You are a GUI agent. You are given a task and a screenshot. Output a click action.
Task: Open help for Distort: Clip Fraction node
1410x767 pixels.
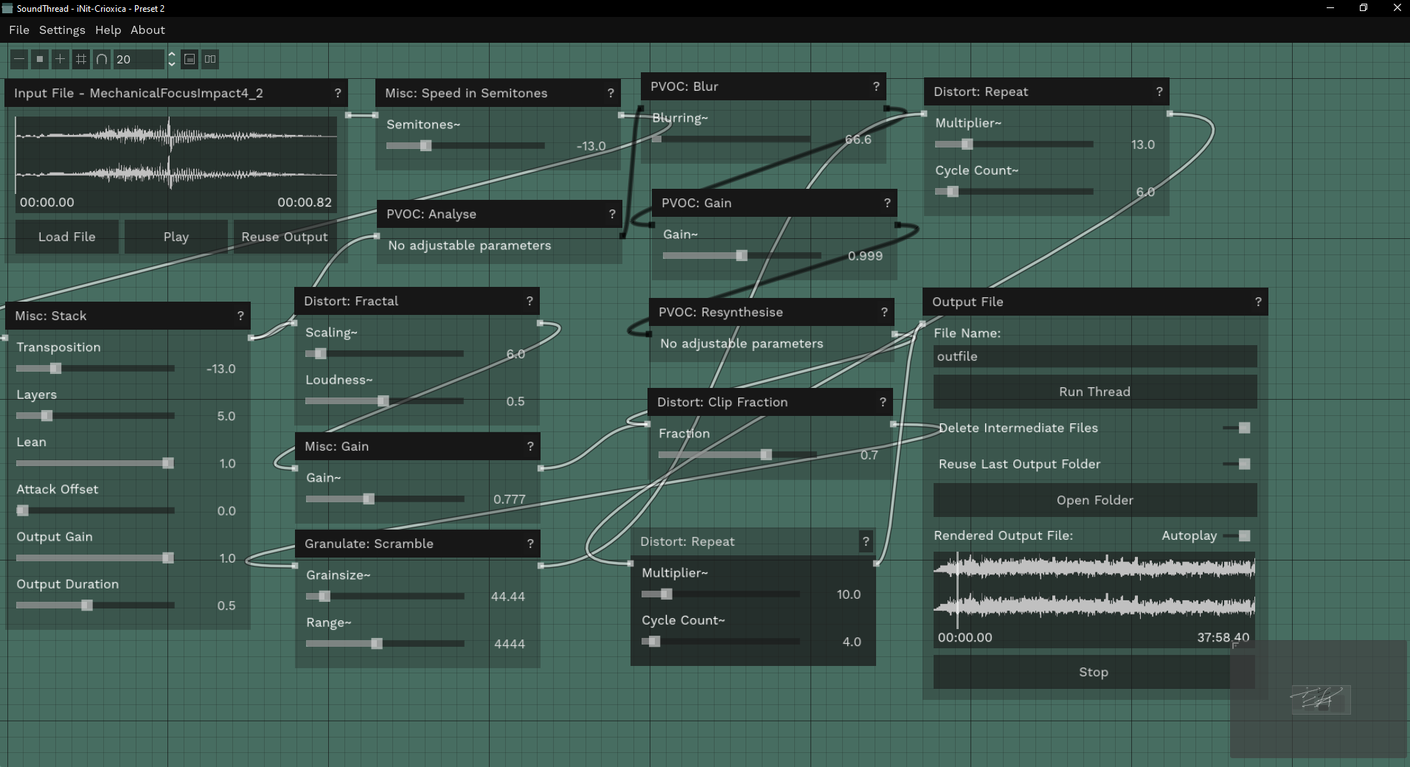[x=883, y=402]
